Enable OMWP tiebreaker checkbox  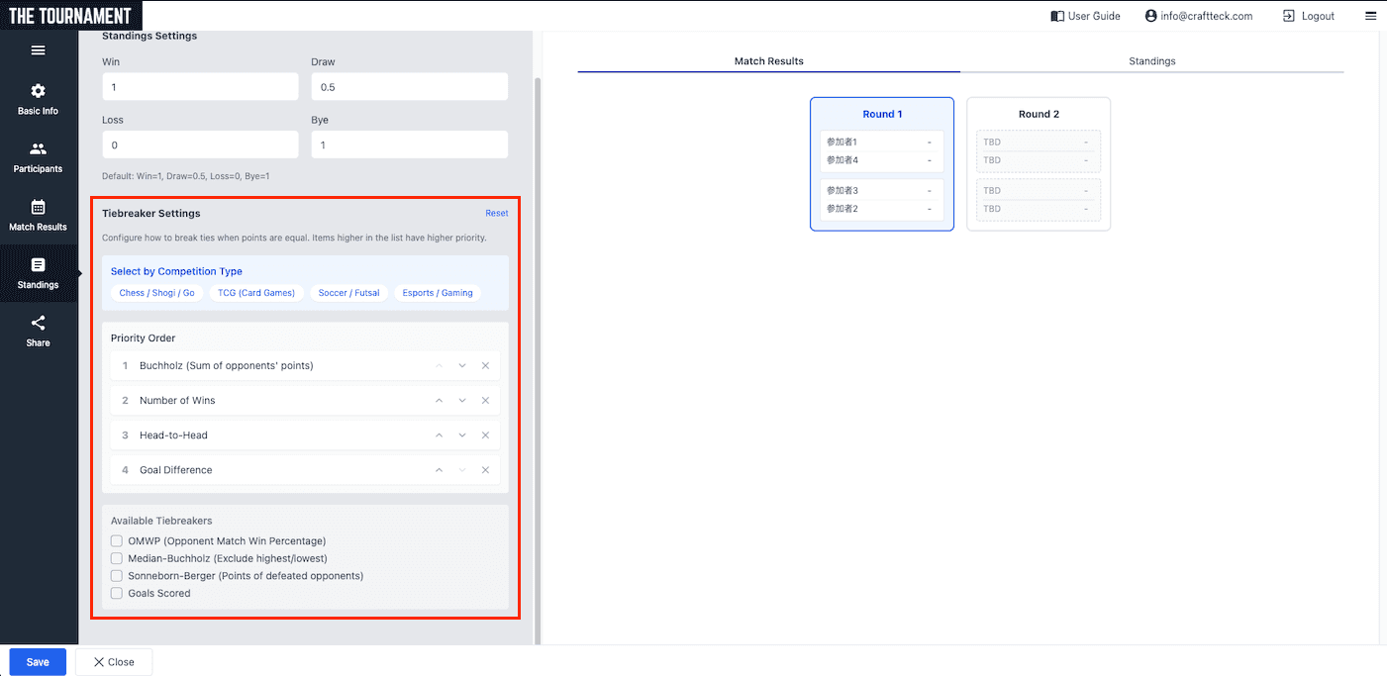point(117,541)
